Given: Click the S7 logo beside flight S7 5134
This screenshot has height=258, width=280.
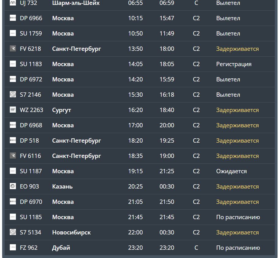Looking at the screenshot, I should click(x=13, y=232).
